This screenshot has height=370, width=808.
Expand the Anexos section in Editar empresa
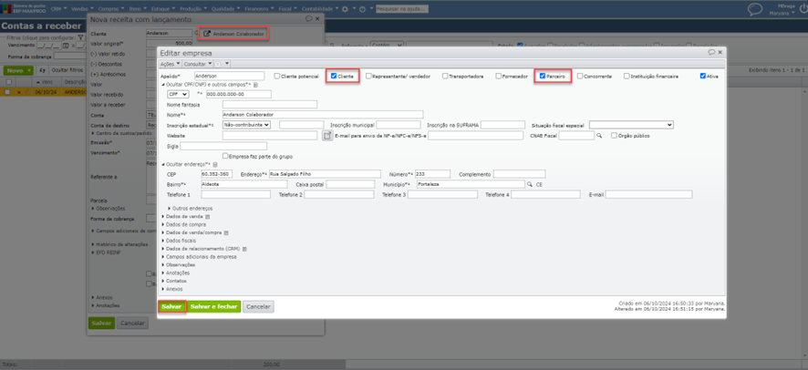click(x=172, y=289)
